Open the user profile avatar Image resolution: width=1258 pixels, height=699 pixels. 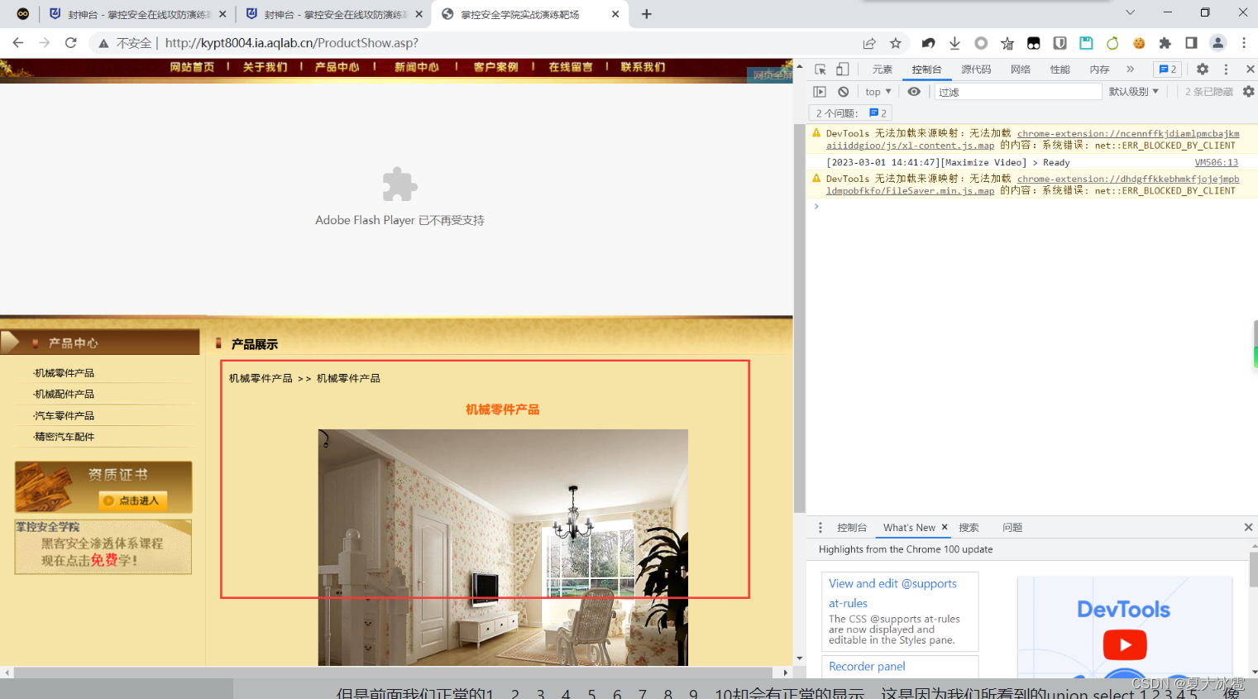(x=1217, y=43)
